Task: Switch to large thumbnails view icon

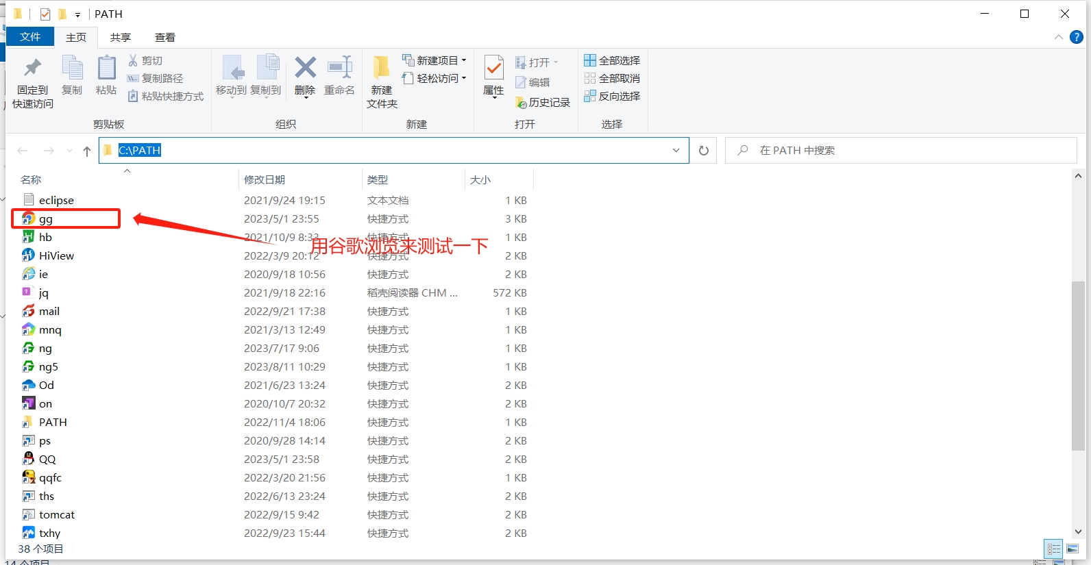Action: tap(1072, 549)
